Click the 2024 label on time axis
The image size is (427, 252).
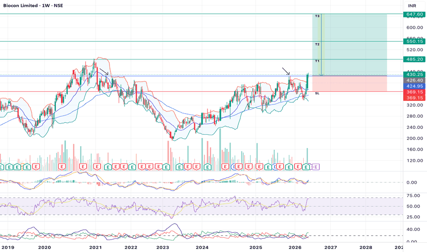202,247
